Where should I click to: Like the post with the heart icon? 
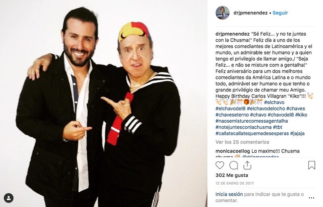[220, 165]
